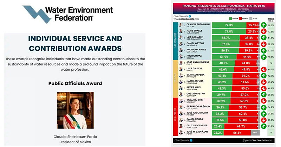Viewport: 281px width, 147px height.
Task: Click Luis Abinader's avatar photo
Action: click(x=181, y=37)
